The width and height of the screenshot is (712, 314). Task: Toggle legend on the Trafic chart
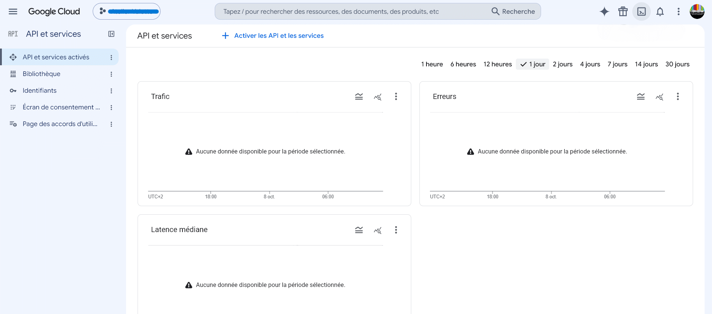click(359, 97)
